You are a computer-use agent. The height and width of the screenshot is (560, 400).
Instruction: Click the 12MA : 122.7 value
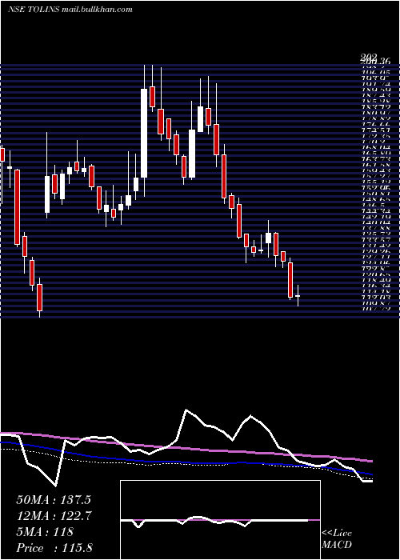click(x=54, y=516)
